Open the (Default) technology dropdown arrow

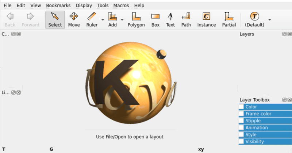click(269, 20)
